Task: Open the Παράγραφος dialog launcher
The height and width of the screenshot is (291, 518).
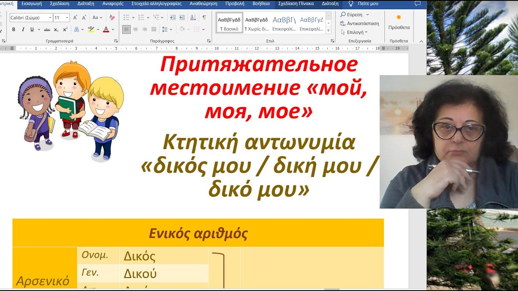Action: (209, 41)
